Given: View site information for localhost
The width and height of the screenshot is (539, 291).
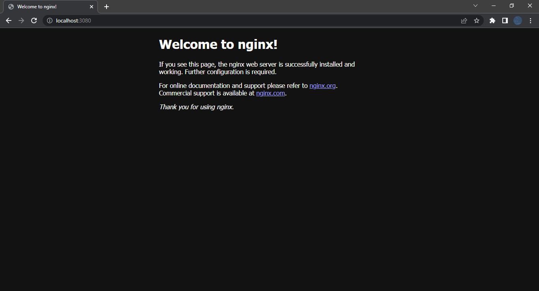Looking at the screenshot, I should point(50,21).
